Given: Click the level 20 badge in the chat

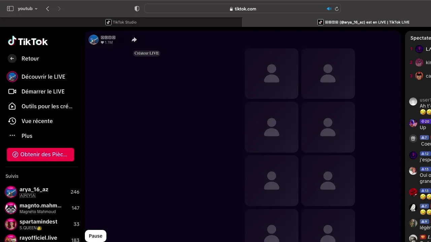Looking at the screenshot, I should [425, 121].
